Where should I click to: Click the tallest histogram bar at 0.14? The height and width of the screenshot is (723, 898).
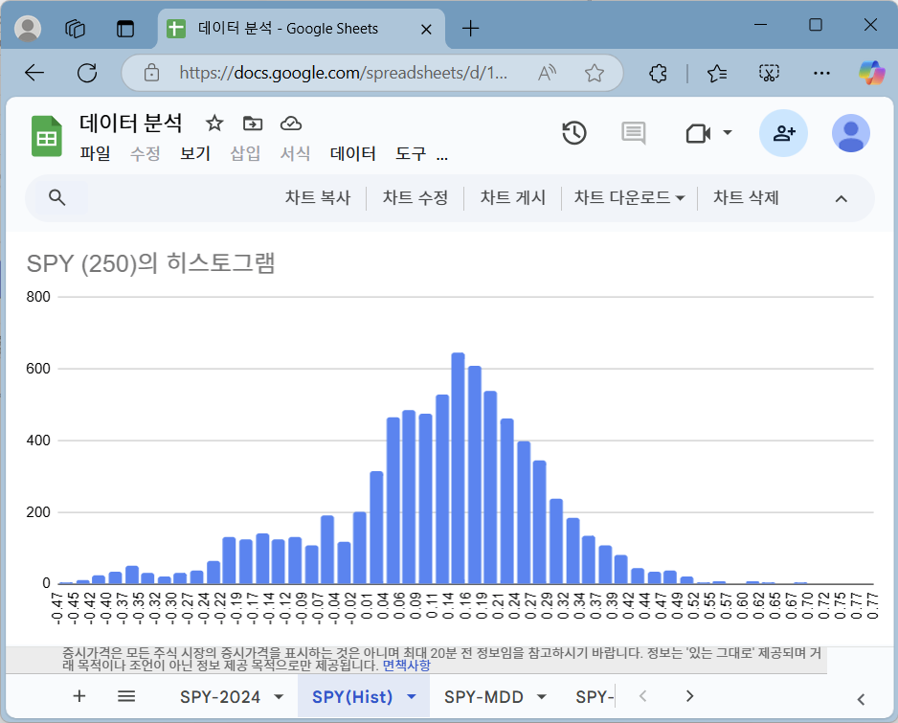(x=459, y=468)
